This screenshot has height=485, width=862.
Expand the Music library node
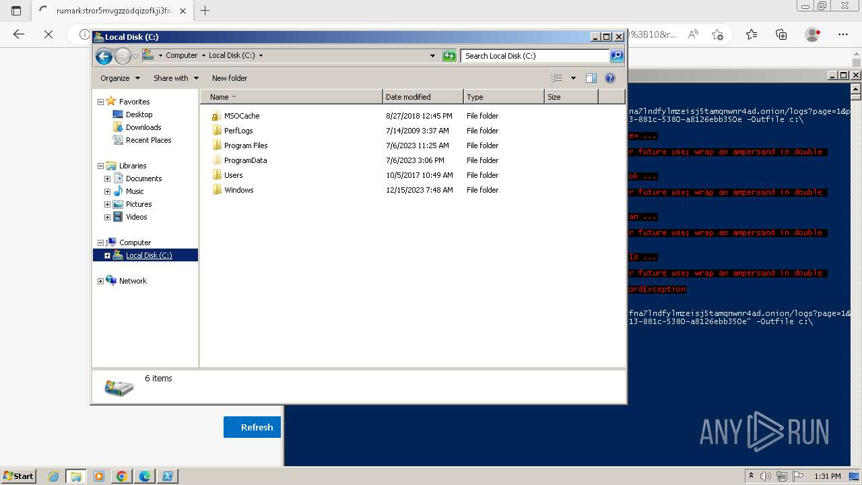click(107, 191)
